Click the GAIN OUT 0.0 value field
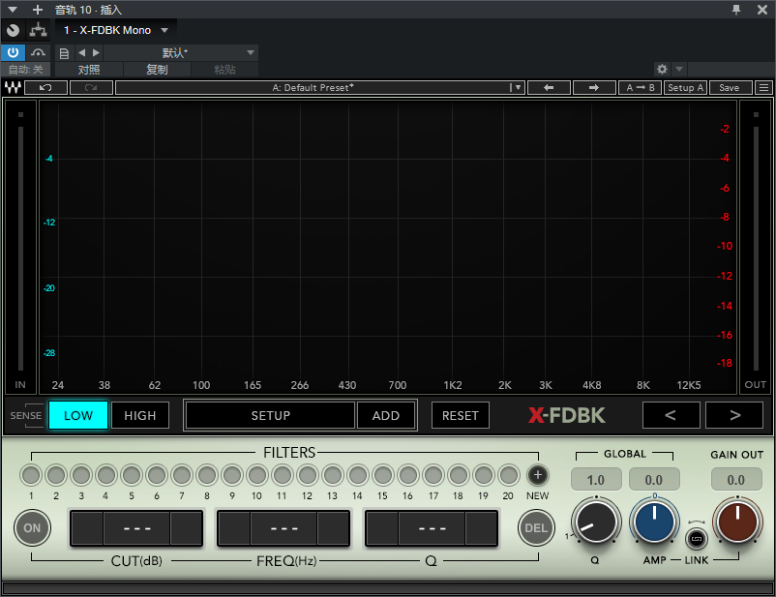The image size is (776, 597). 736,480
